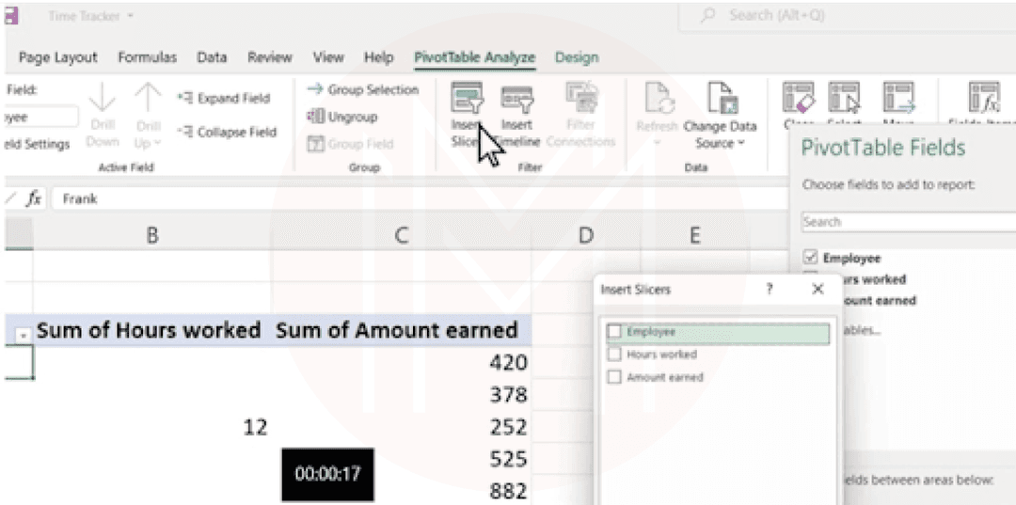Click the Drill Up arrow icon
This screenshot has height=505, width=1016.
148,98
